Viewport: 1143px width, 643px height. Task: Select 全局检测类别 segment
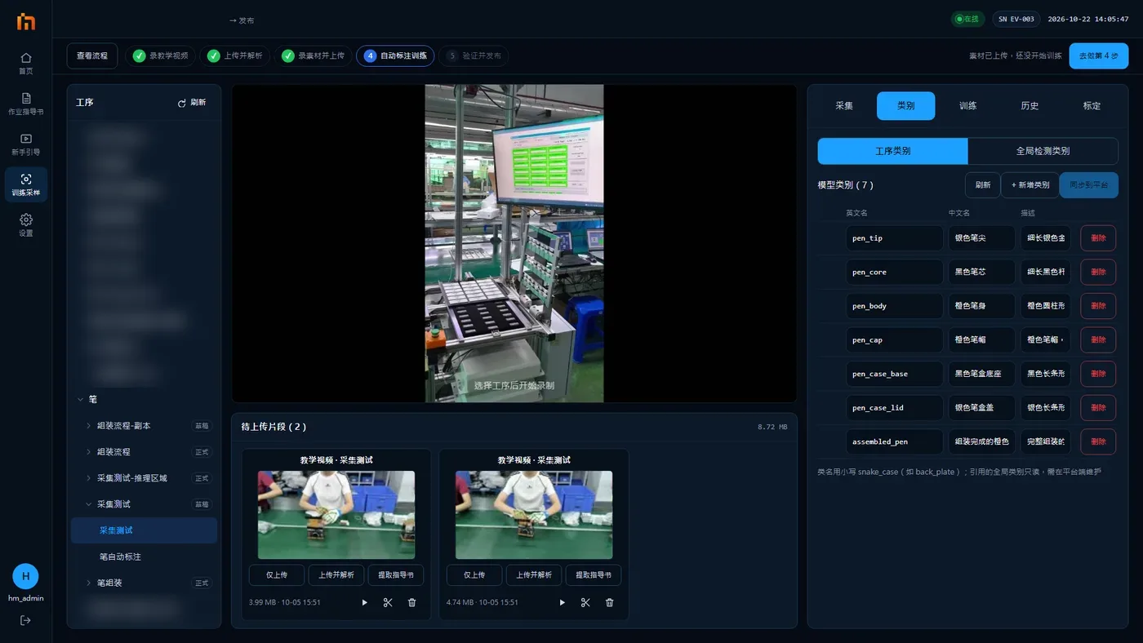click(x=1043, y=151)
